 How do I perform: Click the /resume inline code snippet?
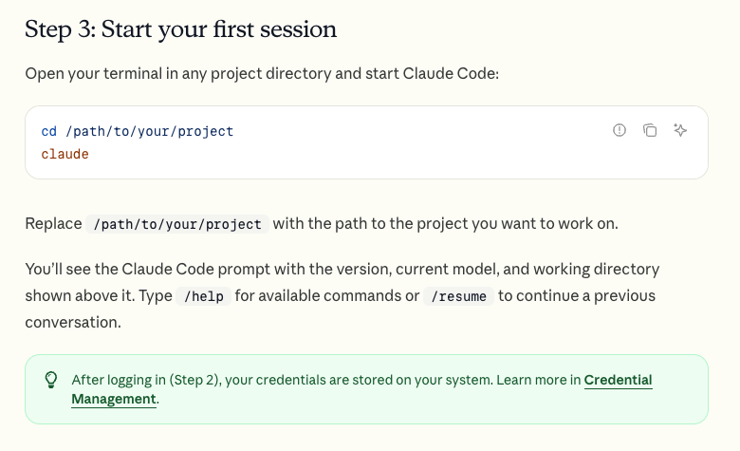(458, 296)
